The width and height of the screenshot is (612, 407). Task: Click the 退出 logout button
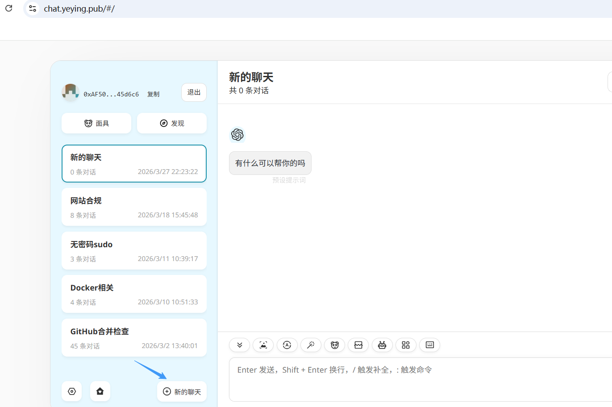click(x=194, y=93)
